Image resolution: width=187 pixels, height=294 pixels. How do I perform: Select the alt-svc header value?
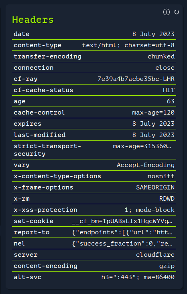[138, 277]
